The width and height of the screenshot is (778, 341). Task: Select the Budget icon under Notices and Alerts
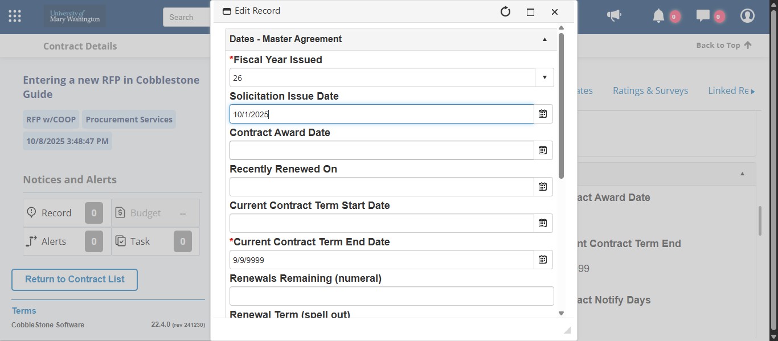(x=120, y=212)
